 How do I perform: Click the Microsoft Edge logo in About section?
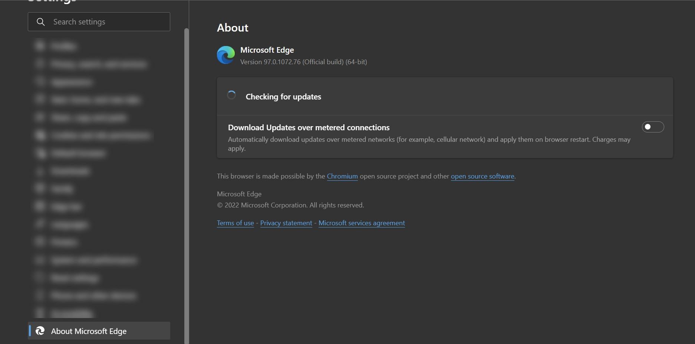pos(225,55)
